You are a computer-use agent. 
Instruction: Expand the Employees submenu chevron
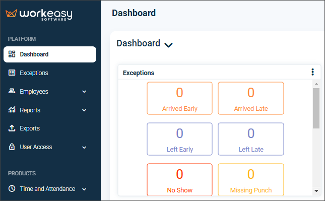[x=84, y=92]
